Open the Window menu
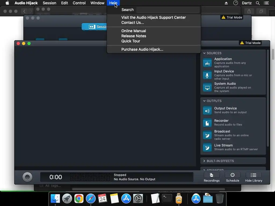Screen dimensions: 275x206 [97, 3]
